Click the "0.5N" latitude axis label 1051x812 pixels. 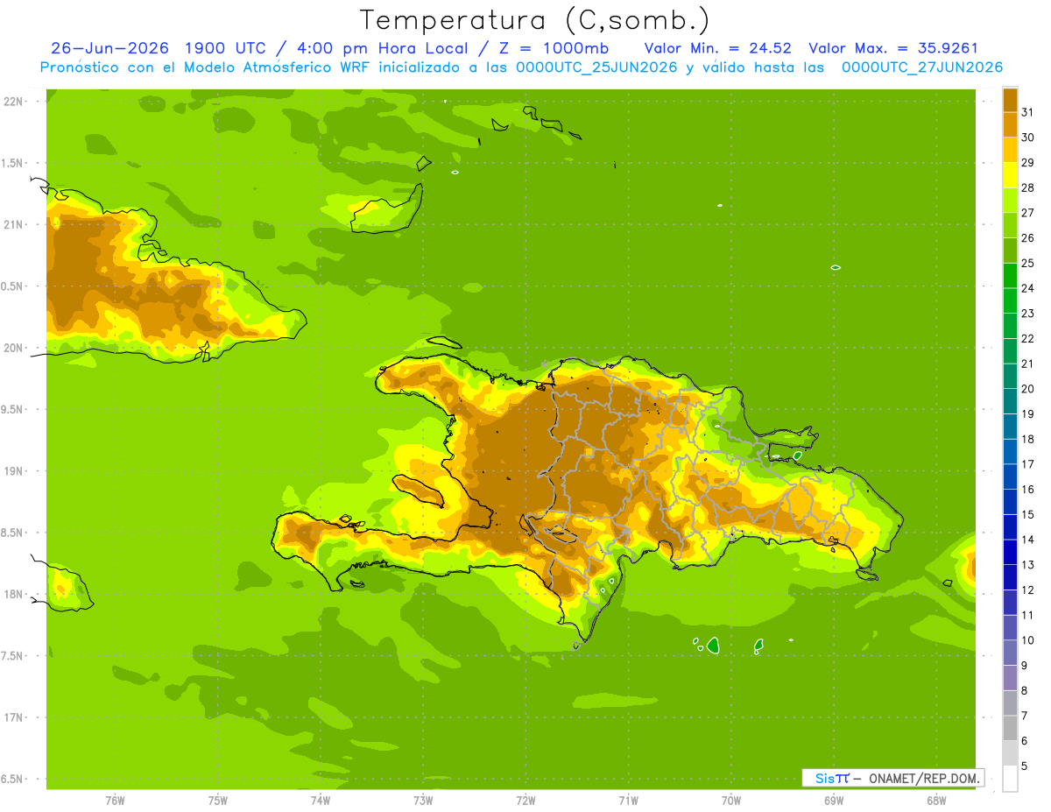(13, 286)
